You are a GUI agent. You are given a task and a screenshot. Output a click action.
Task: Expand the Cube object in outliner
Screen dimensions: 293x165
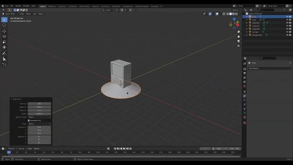click(x=247, y=20)
